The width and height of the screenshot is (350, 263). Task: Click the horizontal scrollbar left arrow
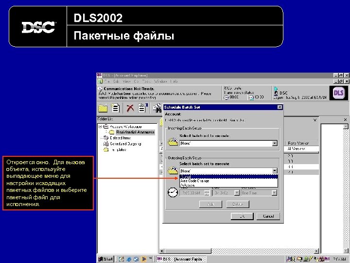(162, 251)
